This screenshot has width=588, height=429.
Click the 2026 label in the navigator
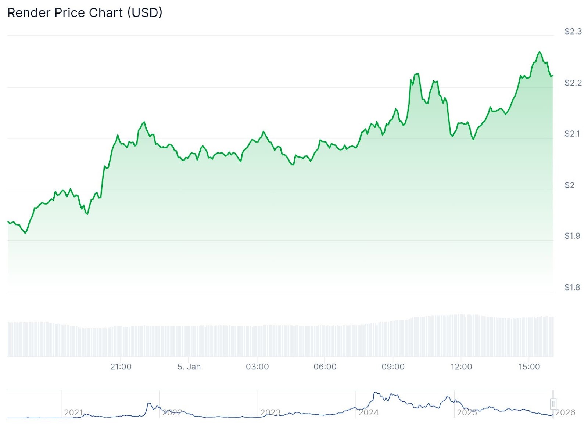tap(565, 412)
